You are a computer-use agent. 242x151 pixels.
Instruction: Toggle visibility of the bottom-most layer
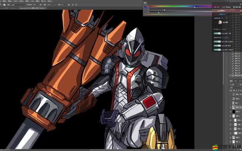click(x=231, y=142)
